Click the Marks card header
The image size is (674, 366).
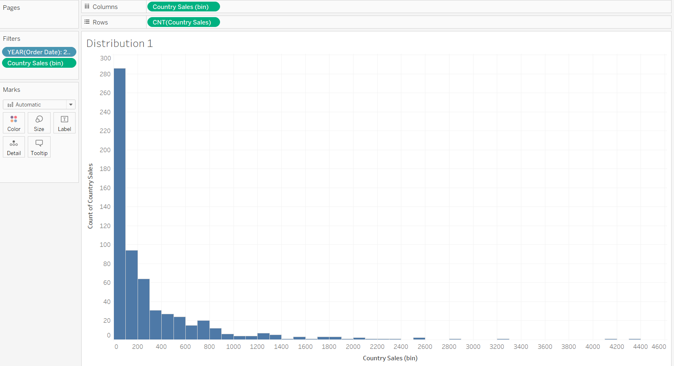(x=11, y=90)
